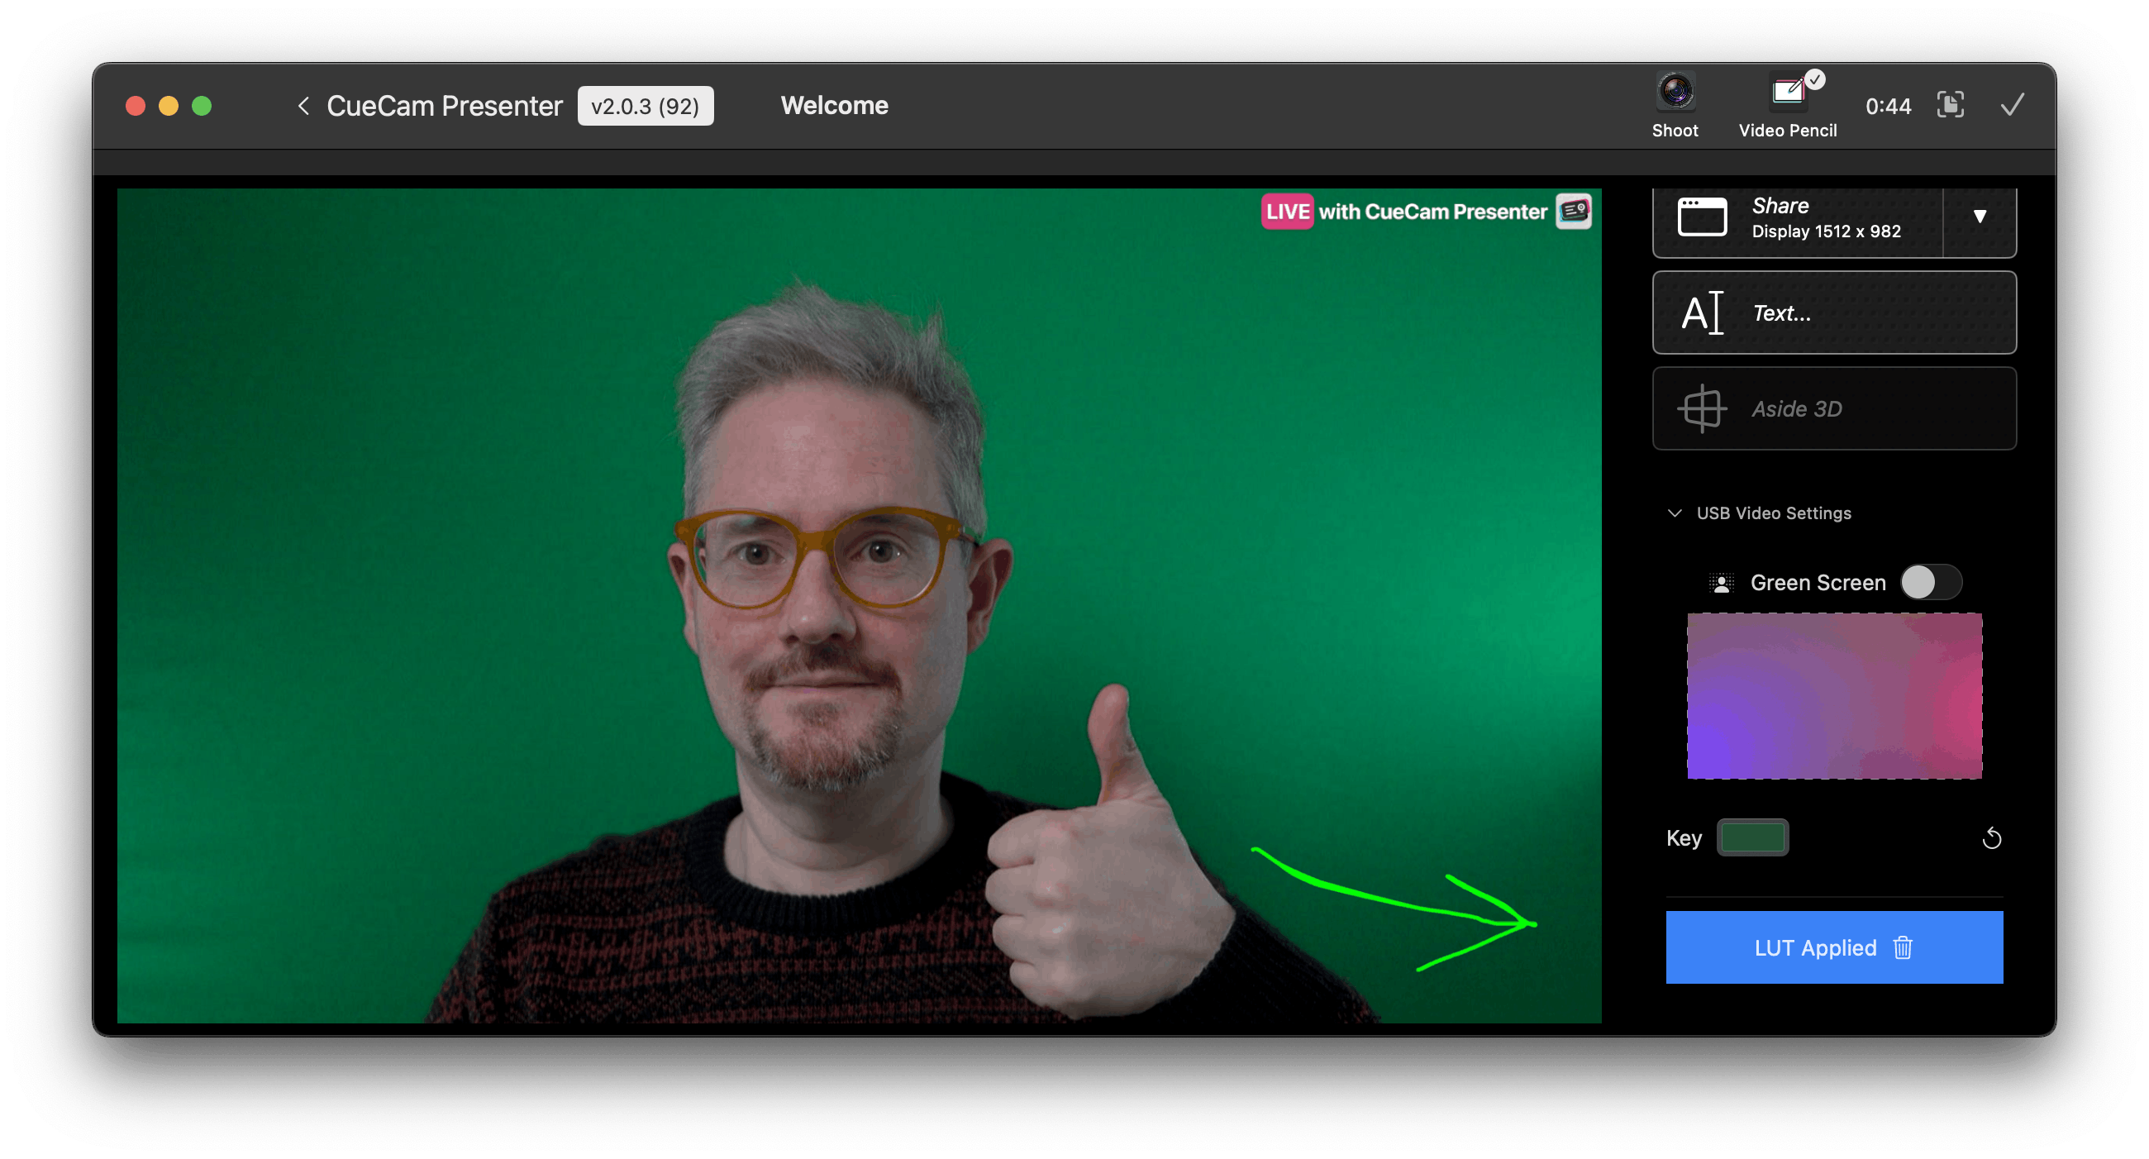Click the Shoot camera icon
The height and width of the screenshot is (1159, 2149).
(x=1675, y=92)
